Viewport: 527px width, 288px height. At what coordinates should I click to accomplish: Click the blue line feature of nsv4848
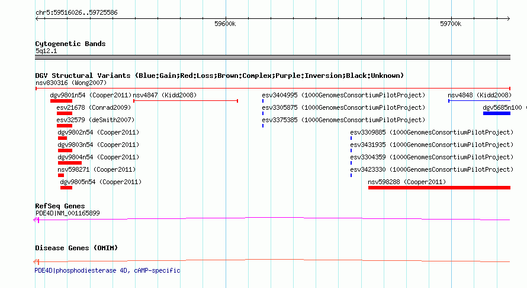(x=479, y=100)
